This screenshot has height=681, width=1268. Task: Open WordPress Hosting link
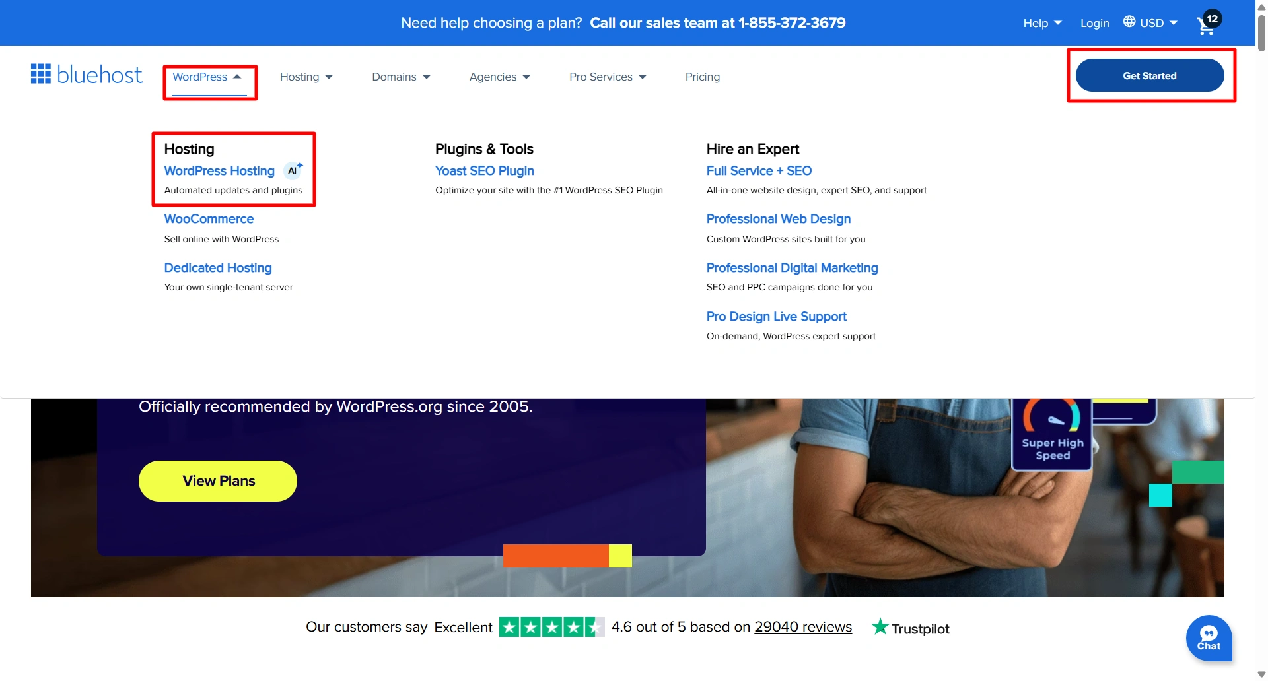tap(219, 171)
